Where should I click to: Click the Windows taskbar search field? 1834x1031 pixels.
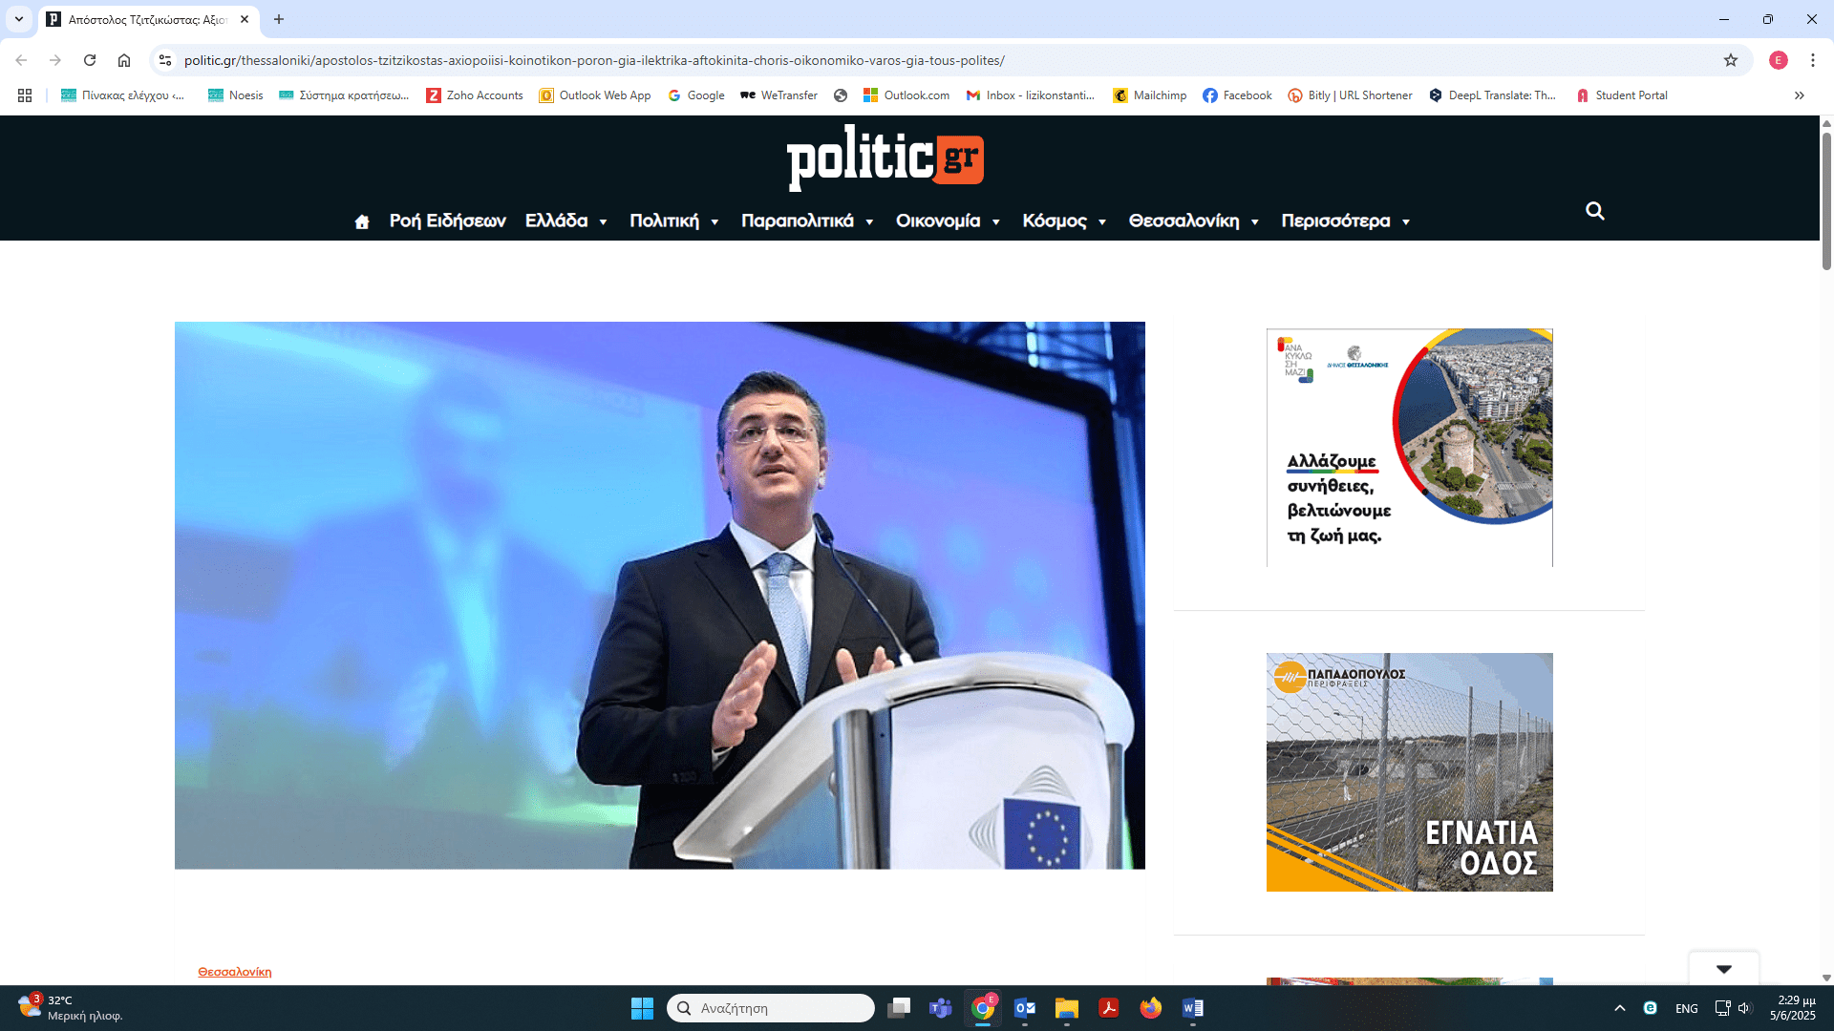coord(770,1008)
